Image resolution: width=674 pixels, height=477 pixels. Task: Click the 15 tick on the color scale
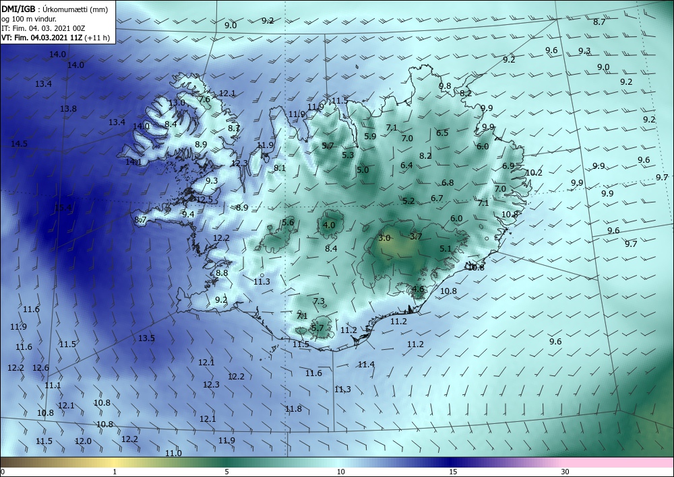click(453, 472)
